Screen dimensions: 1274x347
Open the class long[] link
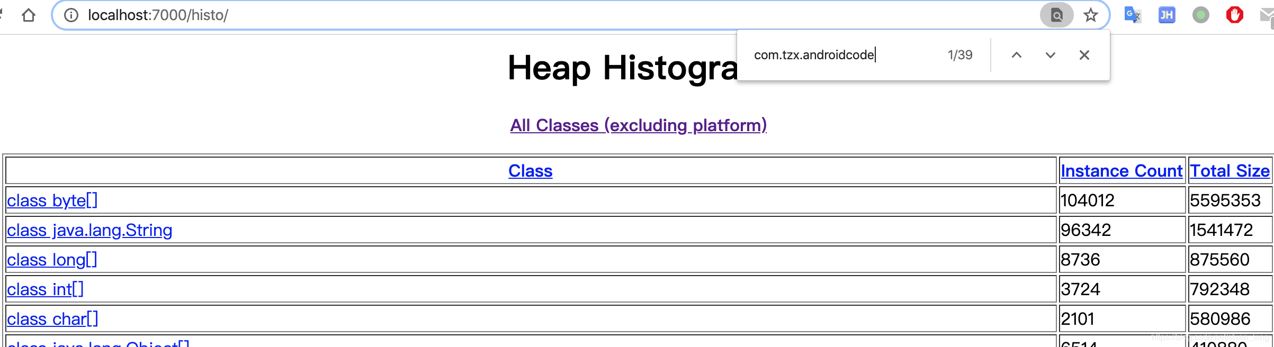point(52,260)
